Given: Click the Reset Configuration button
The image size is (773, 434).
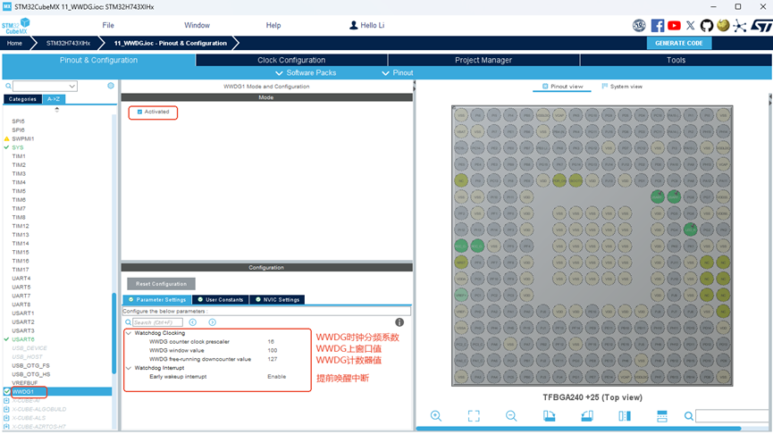Looking at the screenshot, I should click(161, 284).
